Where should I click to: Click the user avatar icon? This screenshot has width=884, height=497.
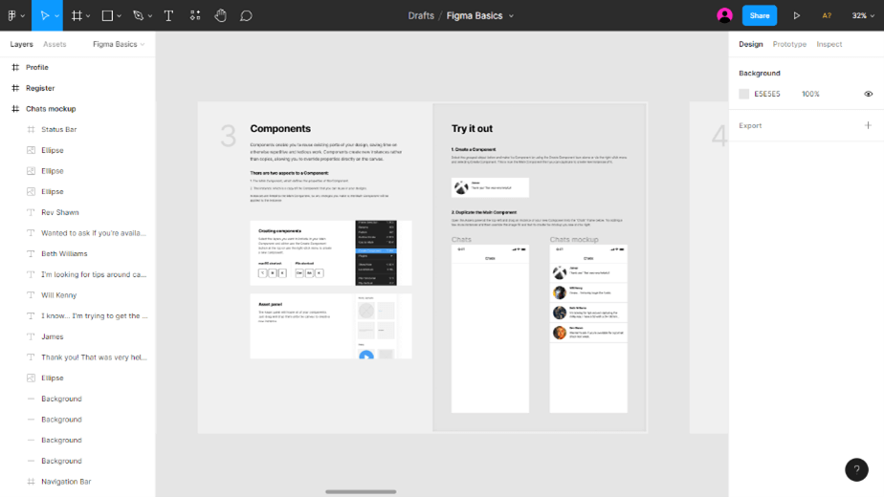tap(724, 16)
